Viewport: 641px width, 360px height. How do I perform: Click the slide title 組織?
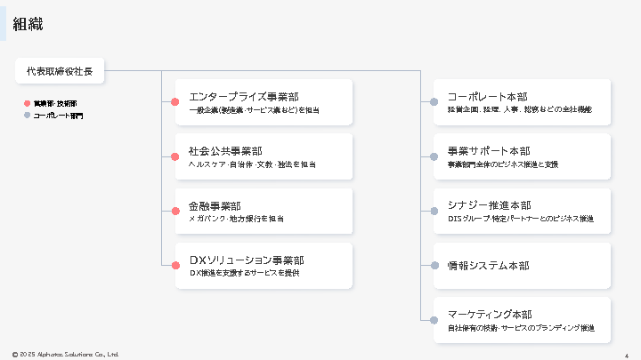tap(28, 23)
